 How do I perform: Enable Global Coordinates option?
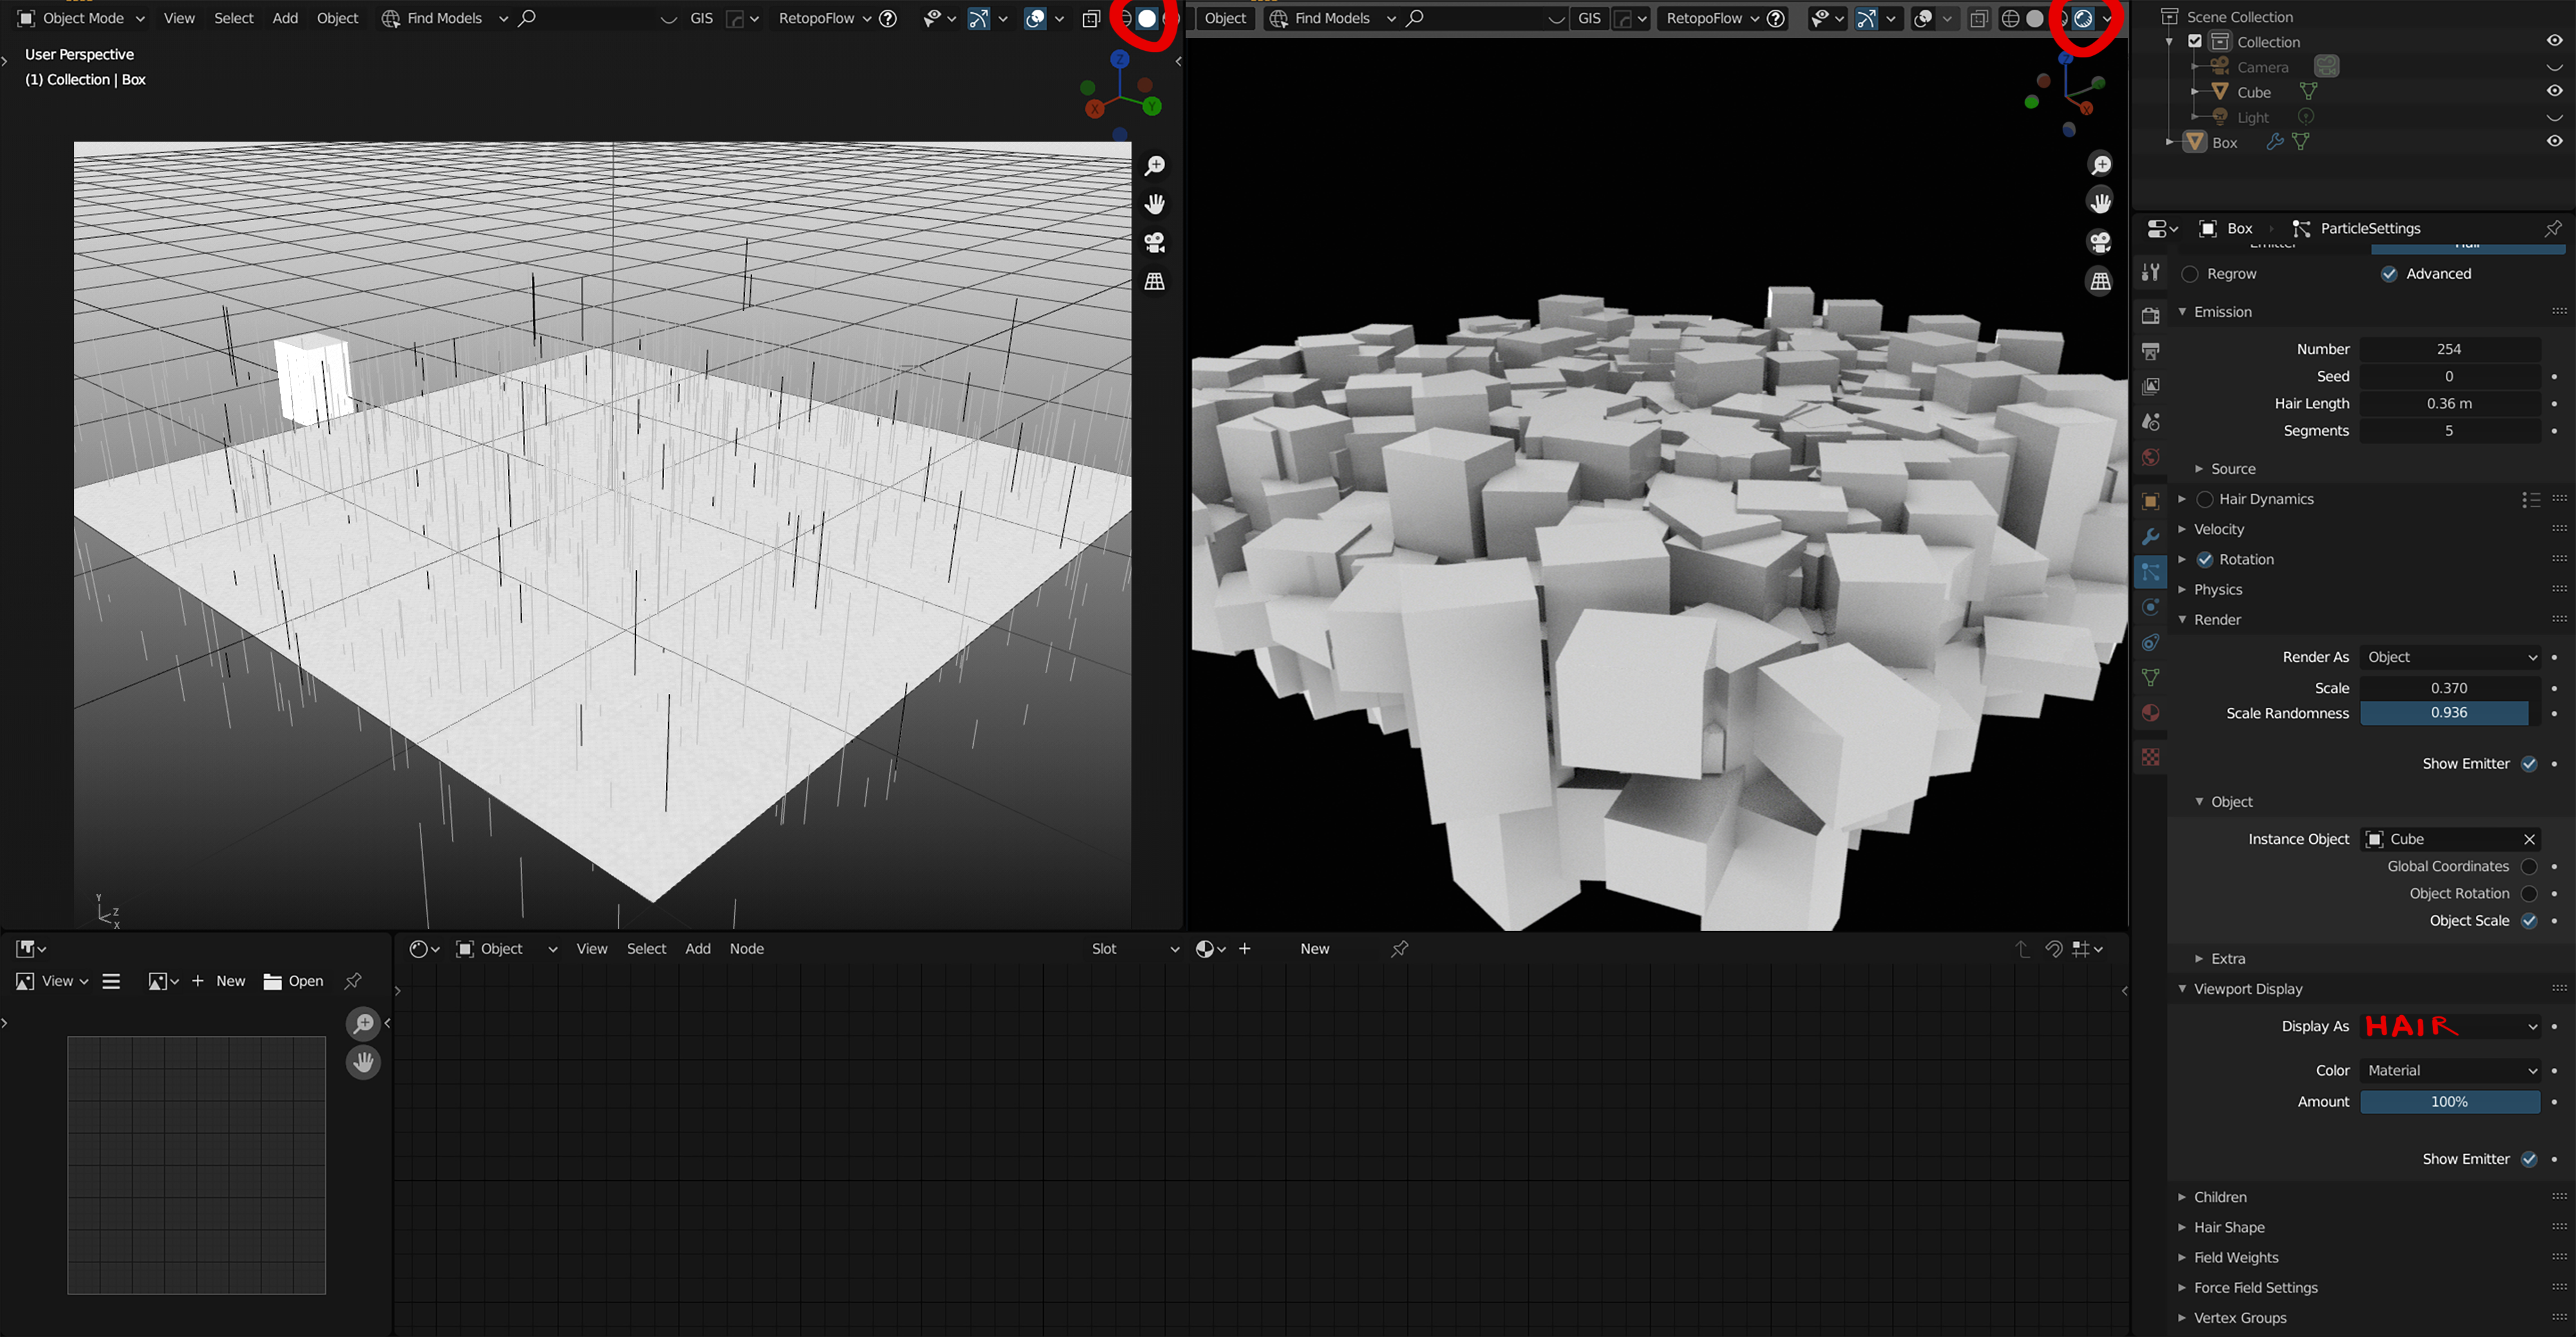point(2529,866)
